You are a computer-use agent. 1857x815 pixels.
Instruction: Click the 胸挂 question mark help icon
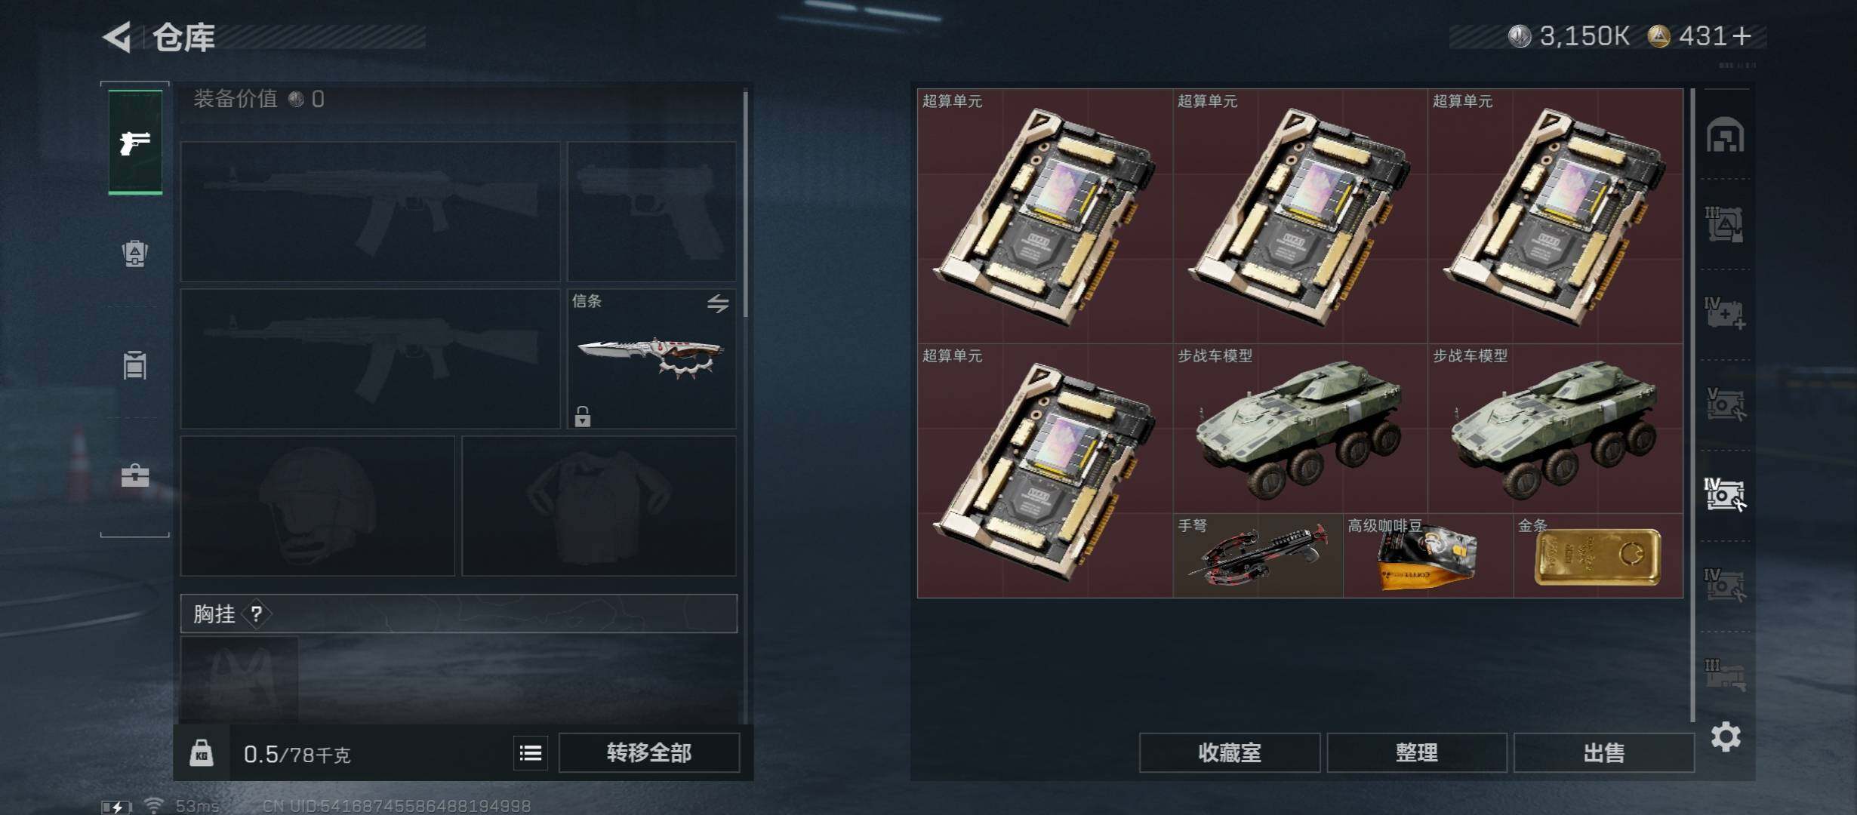tap(257, 614)
